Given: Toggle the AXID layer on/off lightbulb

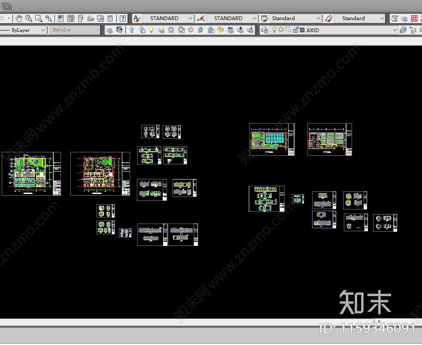Looking at the screenshot, I should pos(274,30).
